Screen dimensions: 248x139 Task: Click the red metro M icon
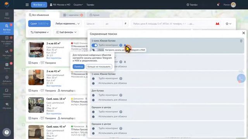click(217, 24)
